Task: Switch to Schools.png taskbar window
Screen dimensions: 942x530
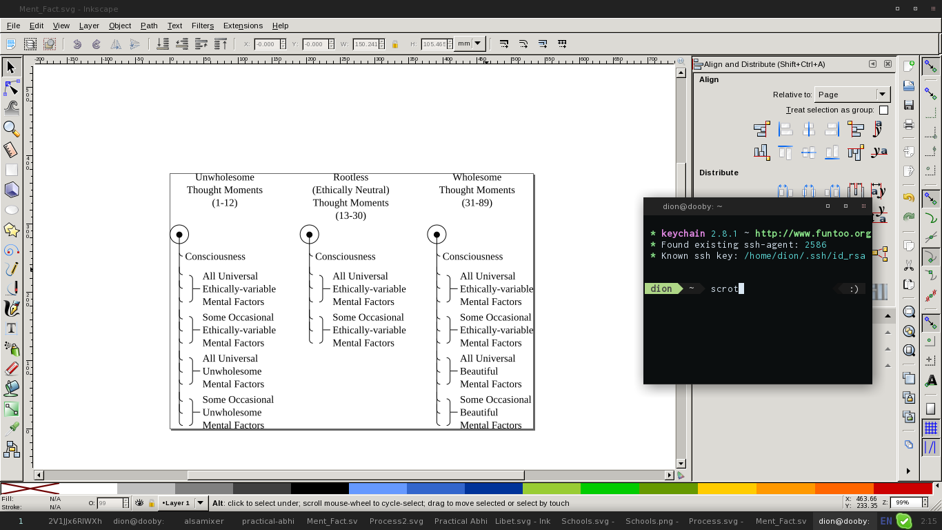Action: [x=653, y=521]
